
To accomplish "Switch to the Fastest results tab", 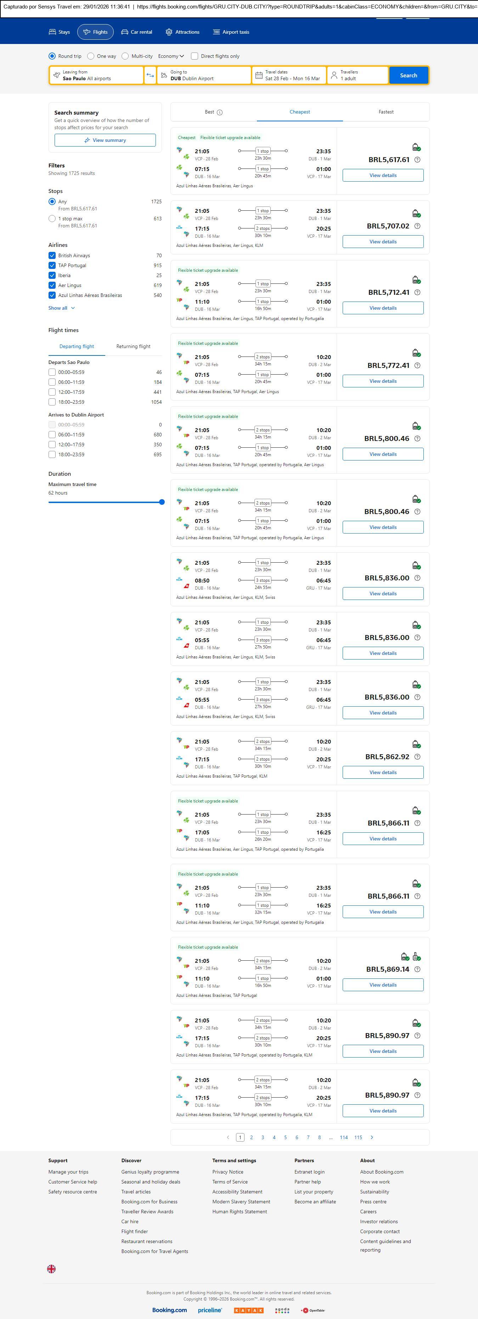I will coord(386,112).
